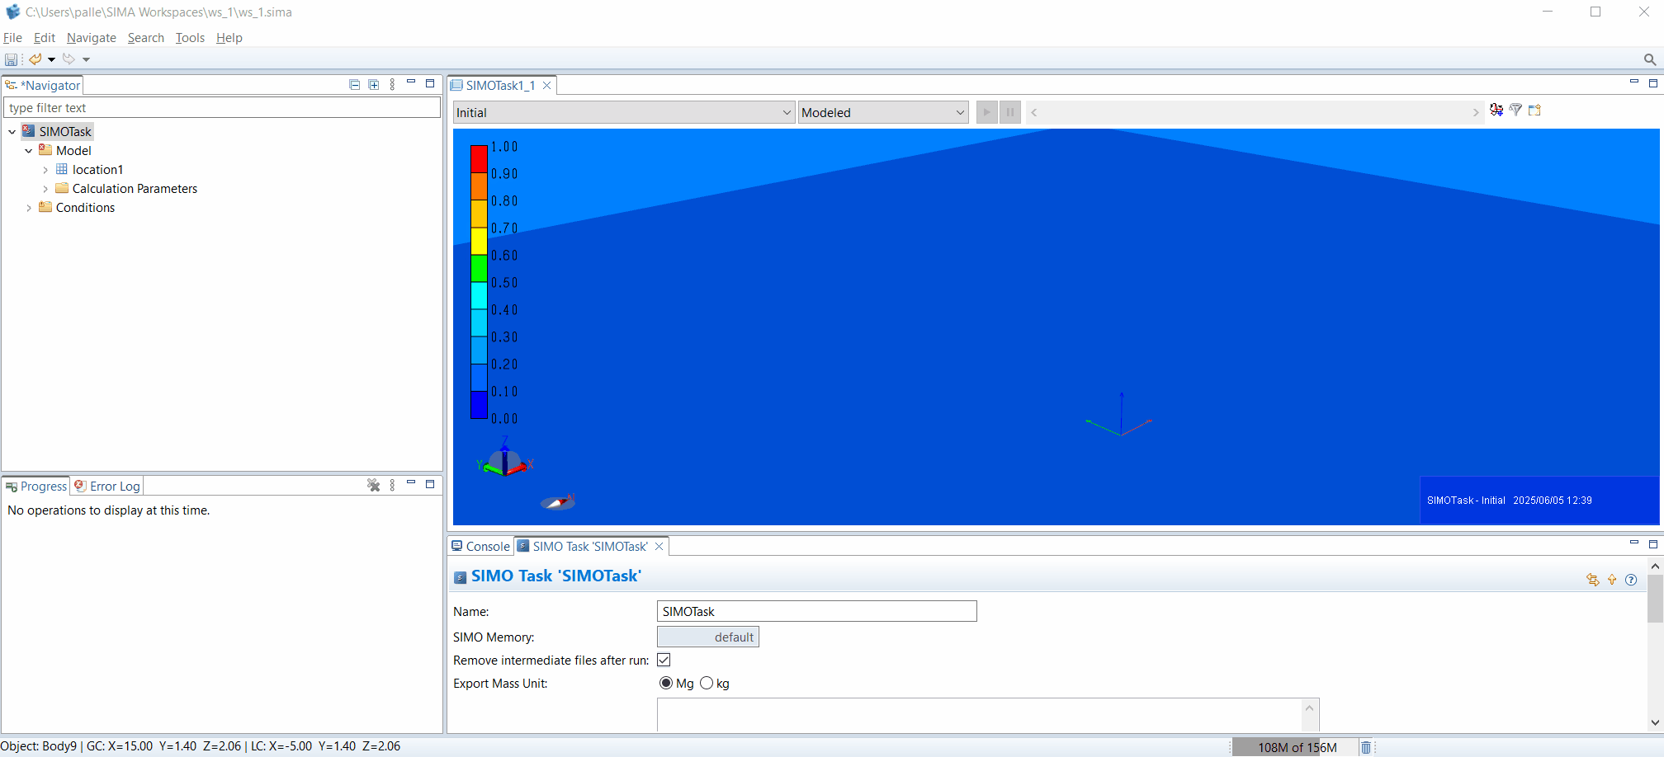
Task: Click the new 3D view window icon
Action: 1534,110
